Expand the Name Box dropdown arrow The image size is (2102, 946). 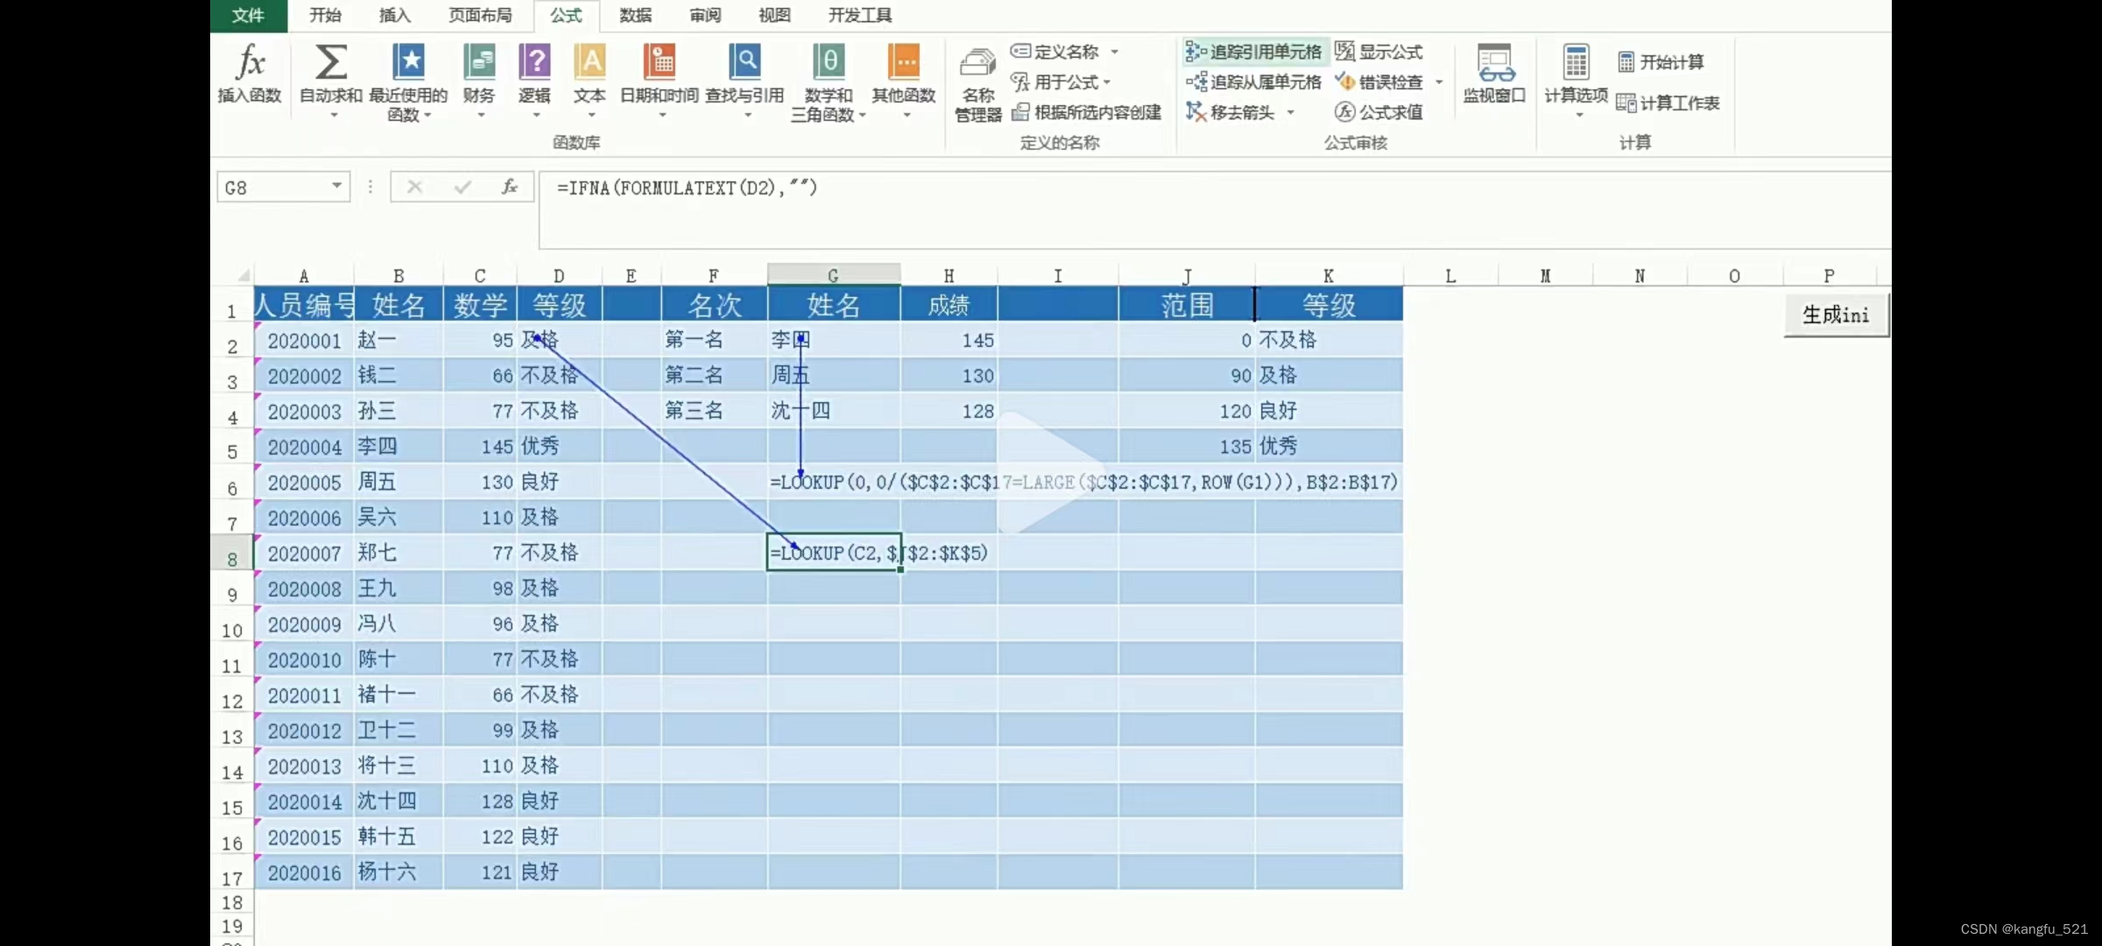click(336, 186)
